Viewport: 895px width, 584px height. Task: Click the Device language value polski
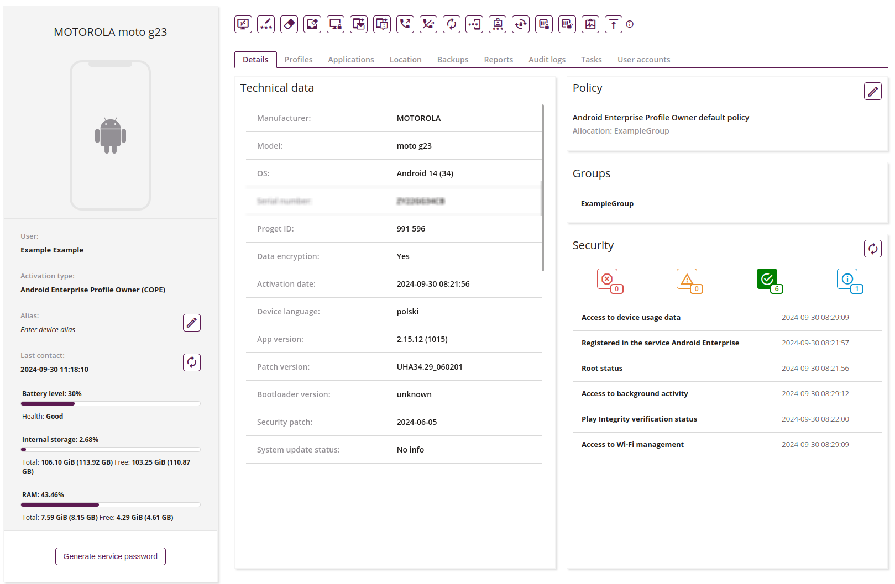coord(407,312)
